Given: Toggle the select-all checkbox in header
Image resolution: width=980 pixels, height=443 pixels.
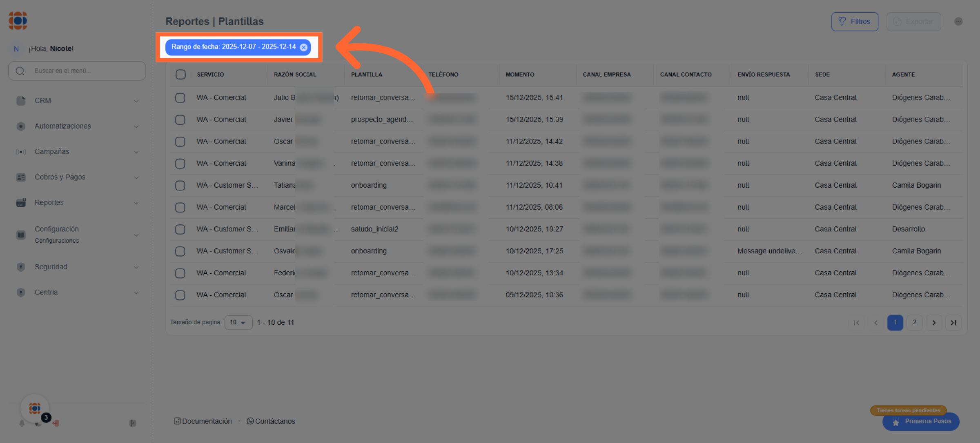Looking at the screenshot, I should pyautogui.click(x=180, y=74).
